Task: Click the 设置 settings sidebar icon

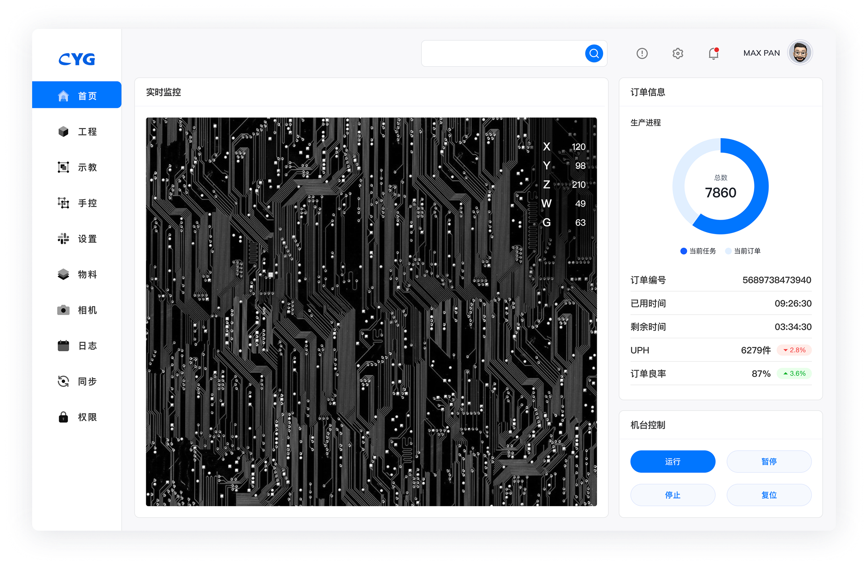Action: click(x=63, y=238)
